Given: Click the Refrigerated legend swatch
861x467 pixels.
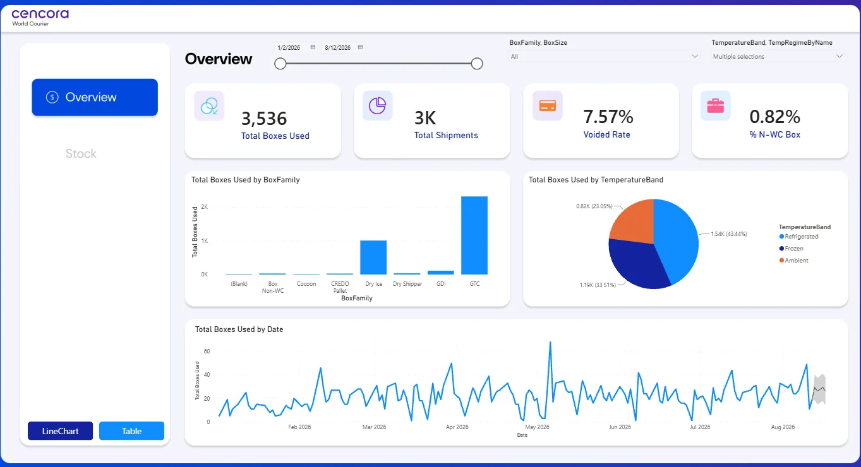Looking at the screenshot, I should 781,237.
